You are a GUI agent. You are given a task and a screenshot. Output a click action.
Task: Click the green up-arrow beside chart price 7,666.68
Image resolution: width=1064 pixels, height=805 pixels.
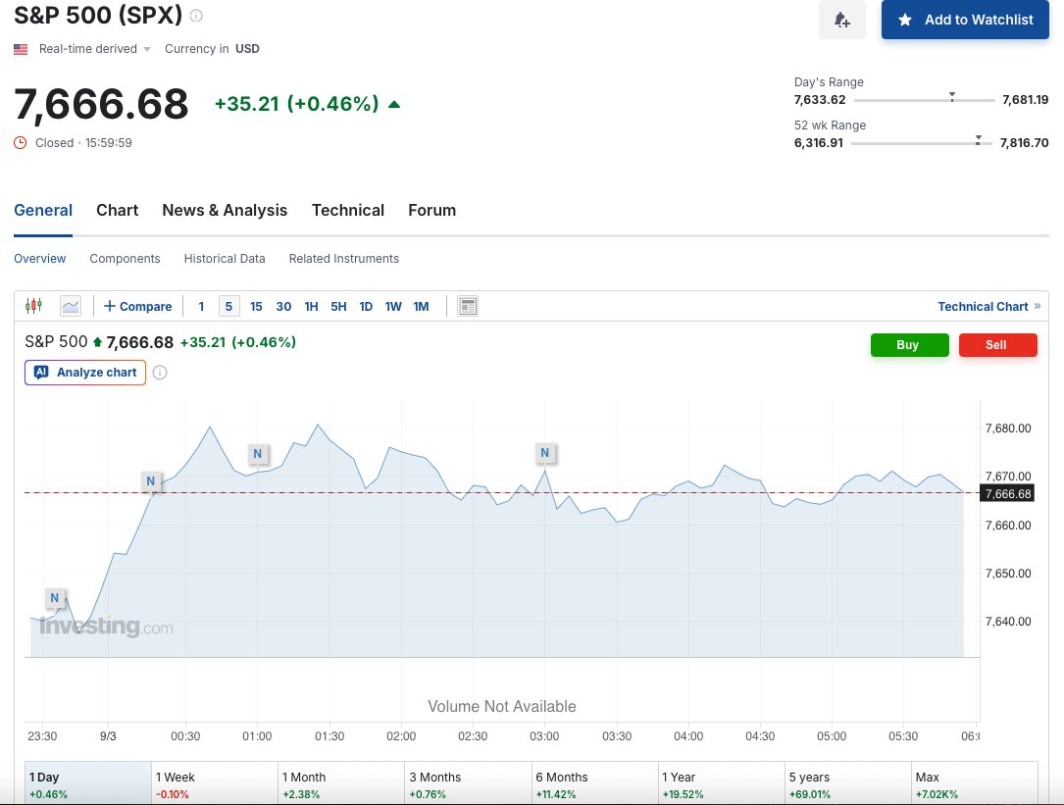coord(97,342)
